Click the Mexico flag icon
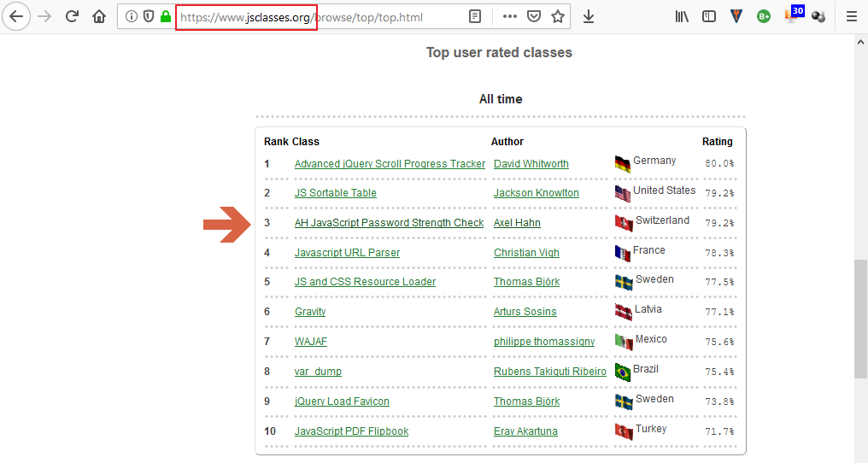Viewport: 868px width, 463px height. click(x=624, y=343)
